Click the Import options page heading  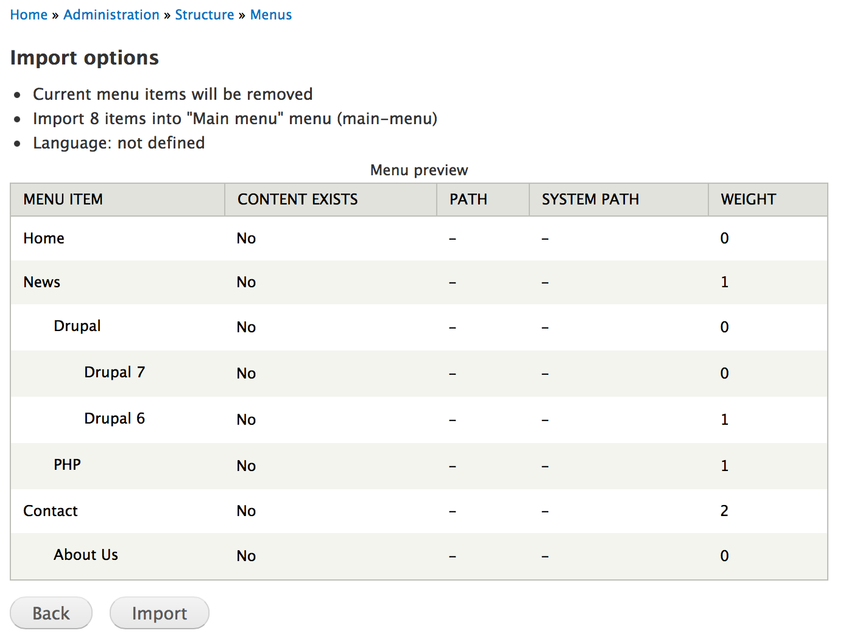point(84,57)
